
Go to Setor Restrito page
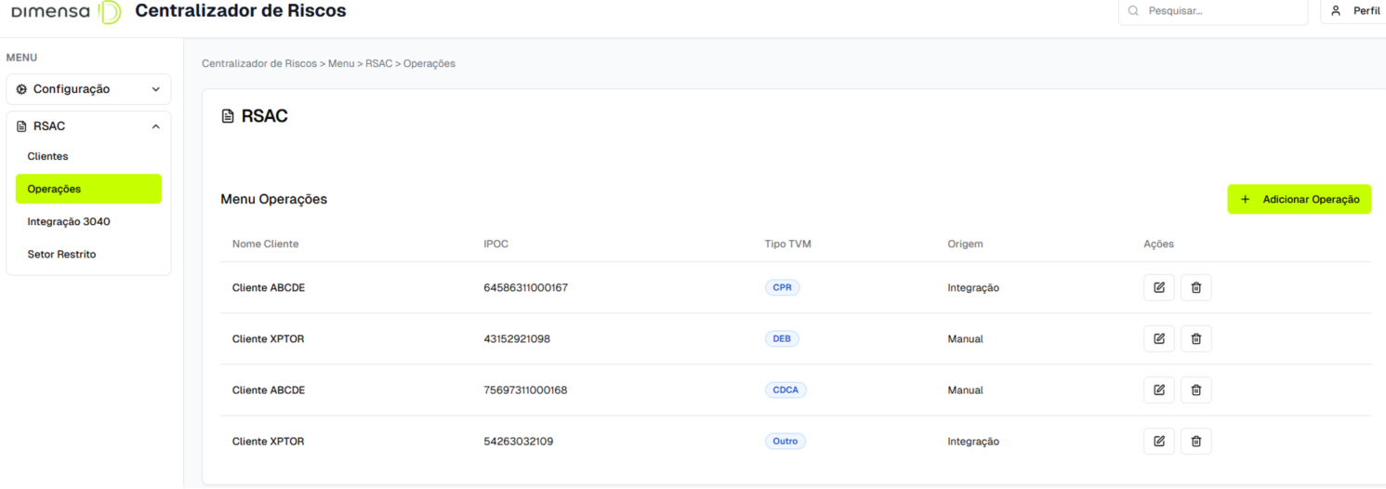click(61, 254)
